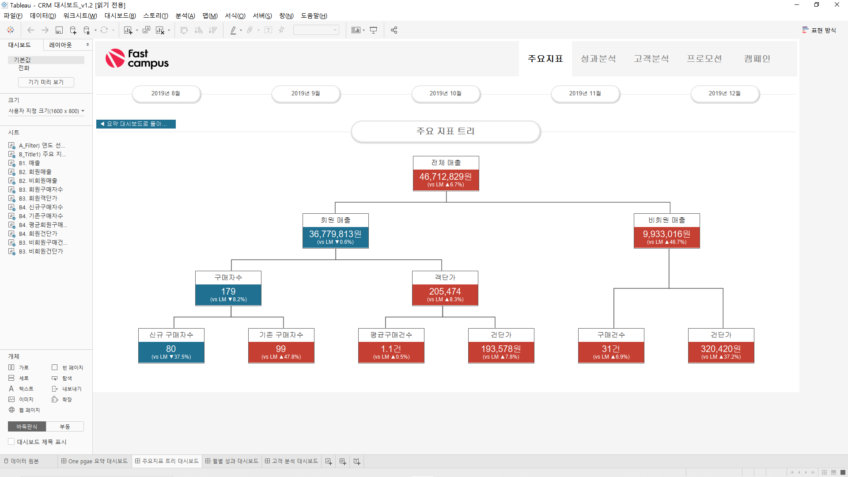
Task: Open the 데이터(D) menu
Action: coord(43,16)
